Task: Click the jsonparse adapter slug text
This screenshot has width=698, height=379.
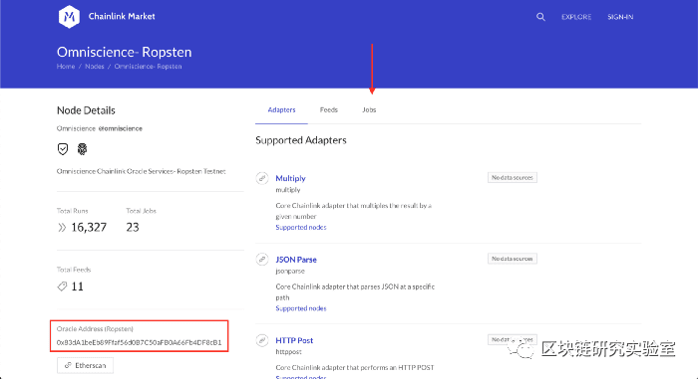Action: coord(290,271)
